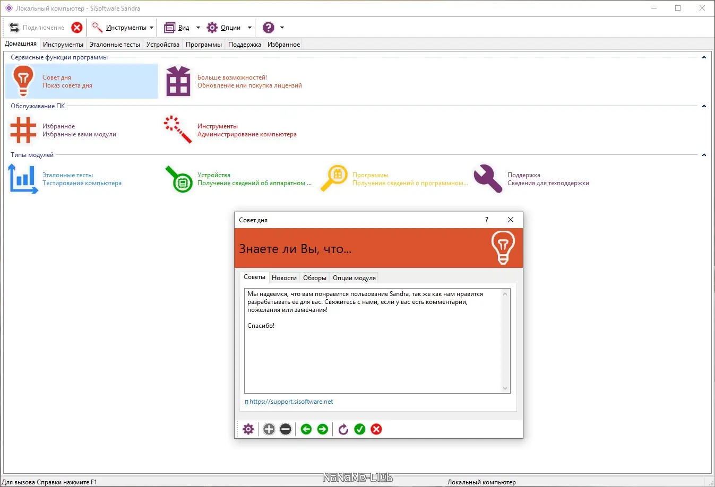
Task: Click the red disconnect X in the main toolbar
Action: click(x=77, y=28)
